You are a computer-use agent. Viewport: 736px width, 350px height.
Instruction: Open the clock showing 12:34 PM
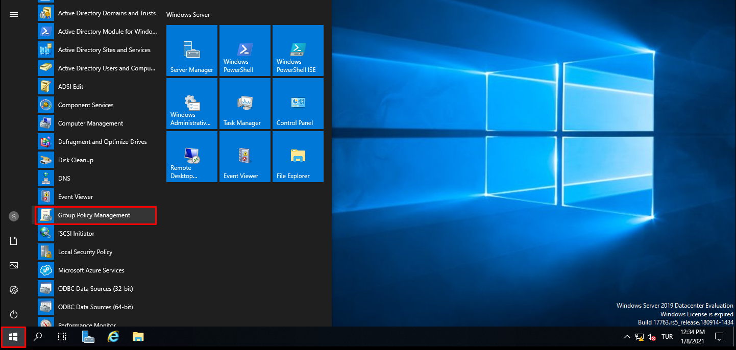[x=693, y=337]
